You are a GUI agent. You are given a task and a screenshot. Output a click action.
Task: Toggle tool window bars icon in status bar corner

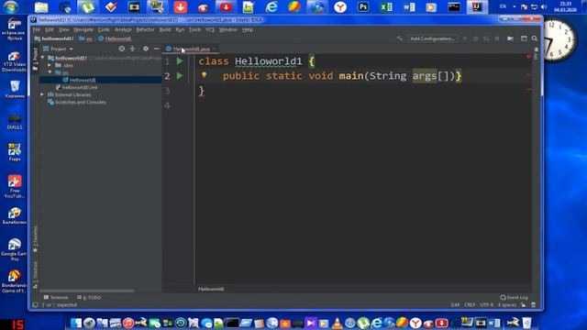(x=35, y=305)
